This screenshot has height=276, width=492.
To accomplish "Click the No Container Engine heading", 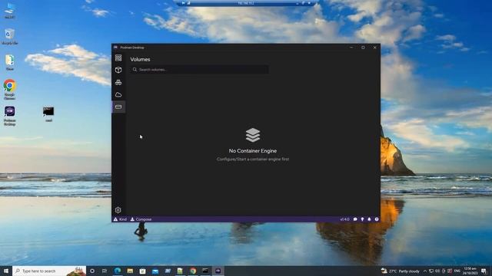I will (x=253, y=151).
